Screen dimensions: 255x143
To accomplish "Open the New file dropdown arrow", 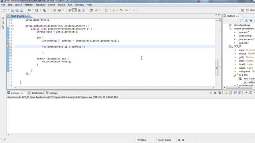I will (x=9, y=10).
